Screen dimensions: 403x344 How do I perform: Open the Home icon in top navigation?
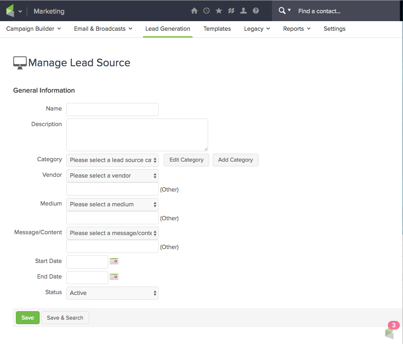pyautogui.click(x=194, y=11)
